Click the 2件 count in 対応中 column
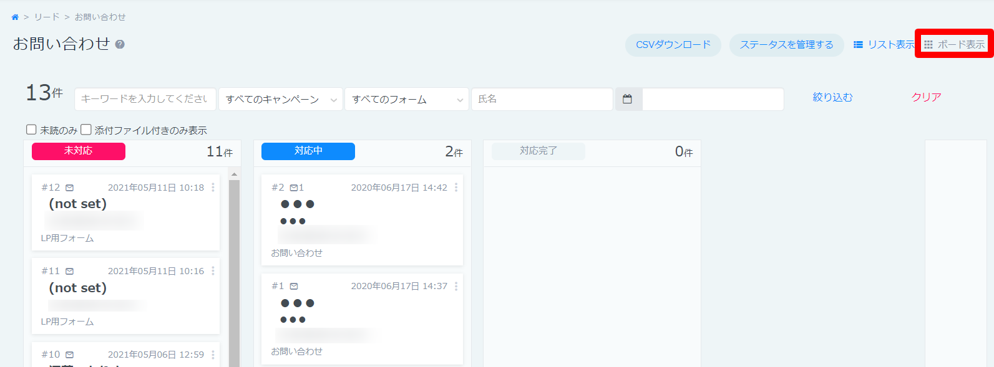The width and height of the screenshot is (994, 367). coord(454,151)
